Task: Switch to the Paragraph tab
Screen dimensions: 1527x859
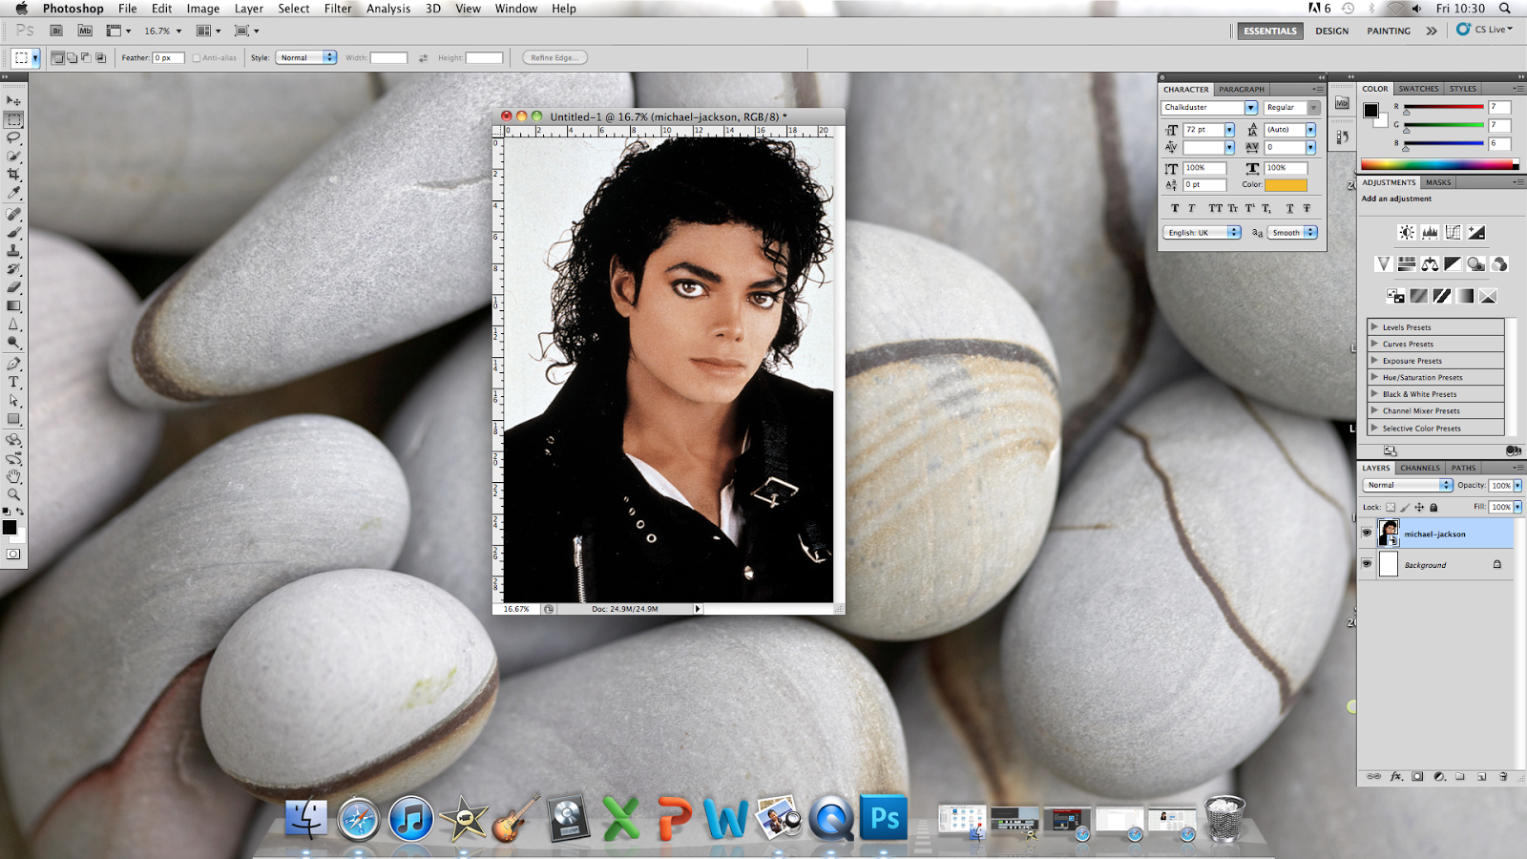Action: (x=1242, y=90)
